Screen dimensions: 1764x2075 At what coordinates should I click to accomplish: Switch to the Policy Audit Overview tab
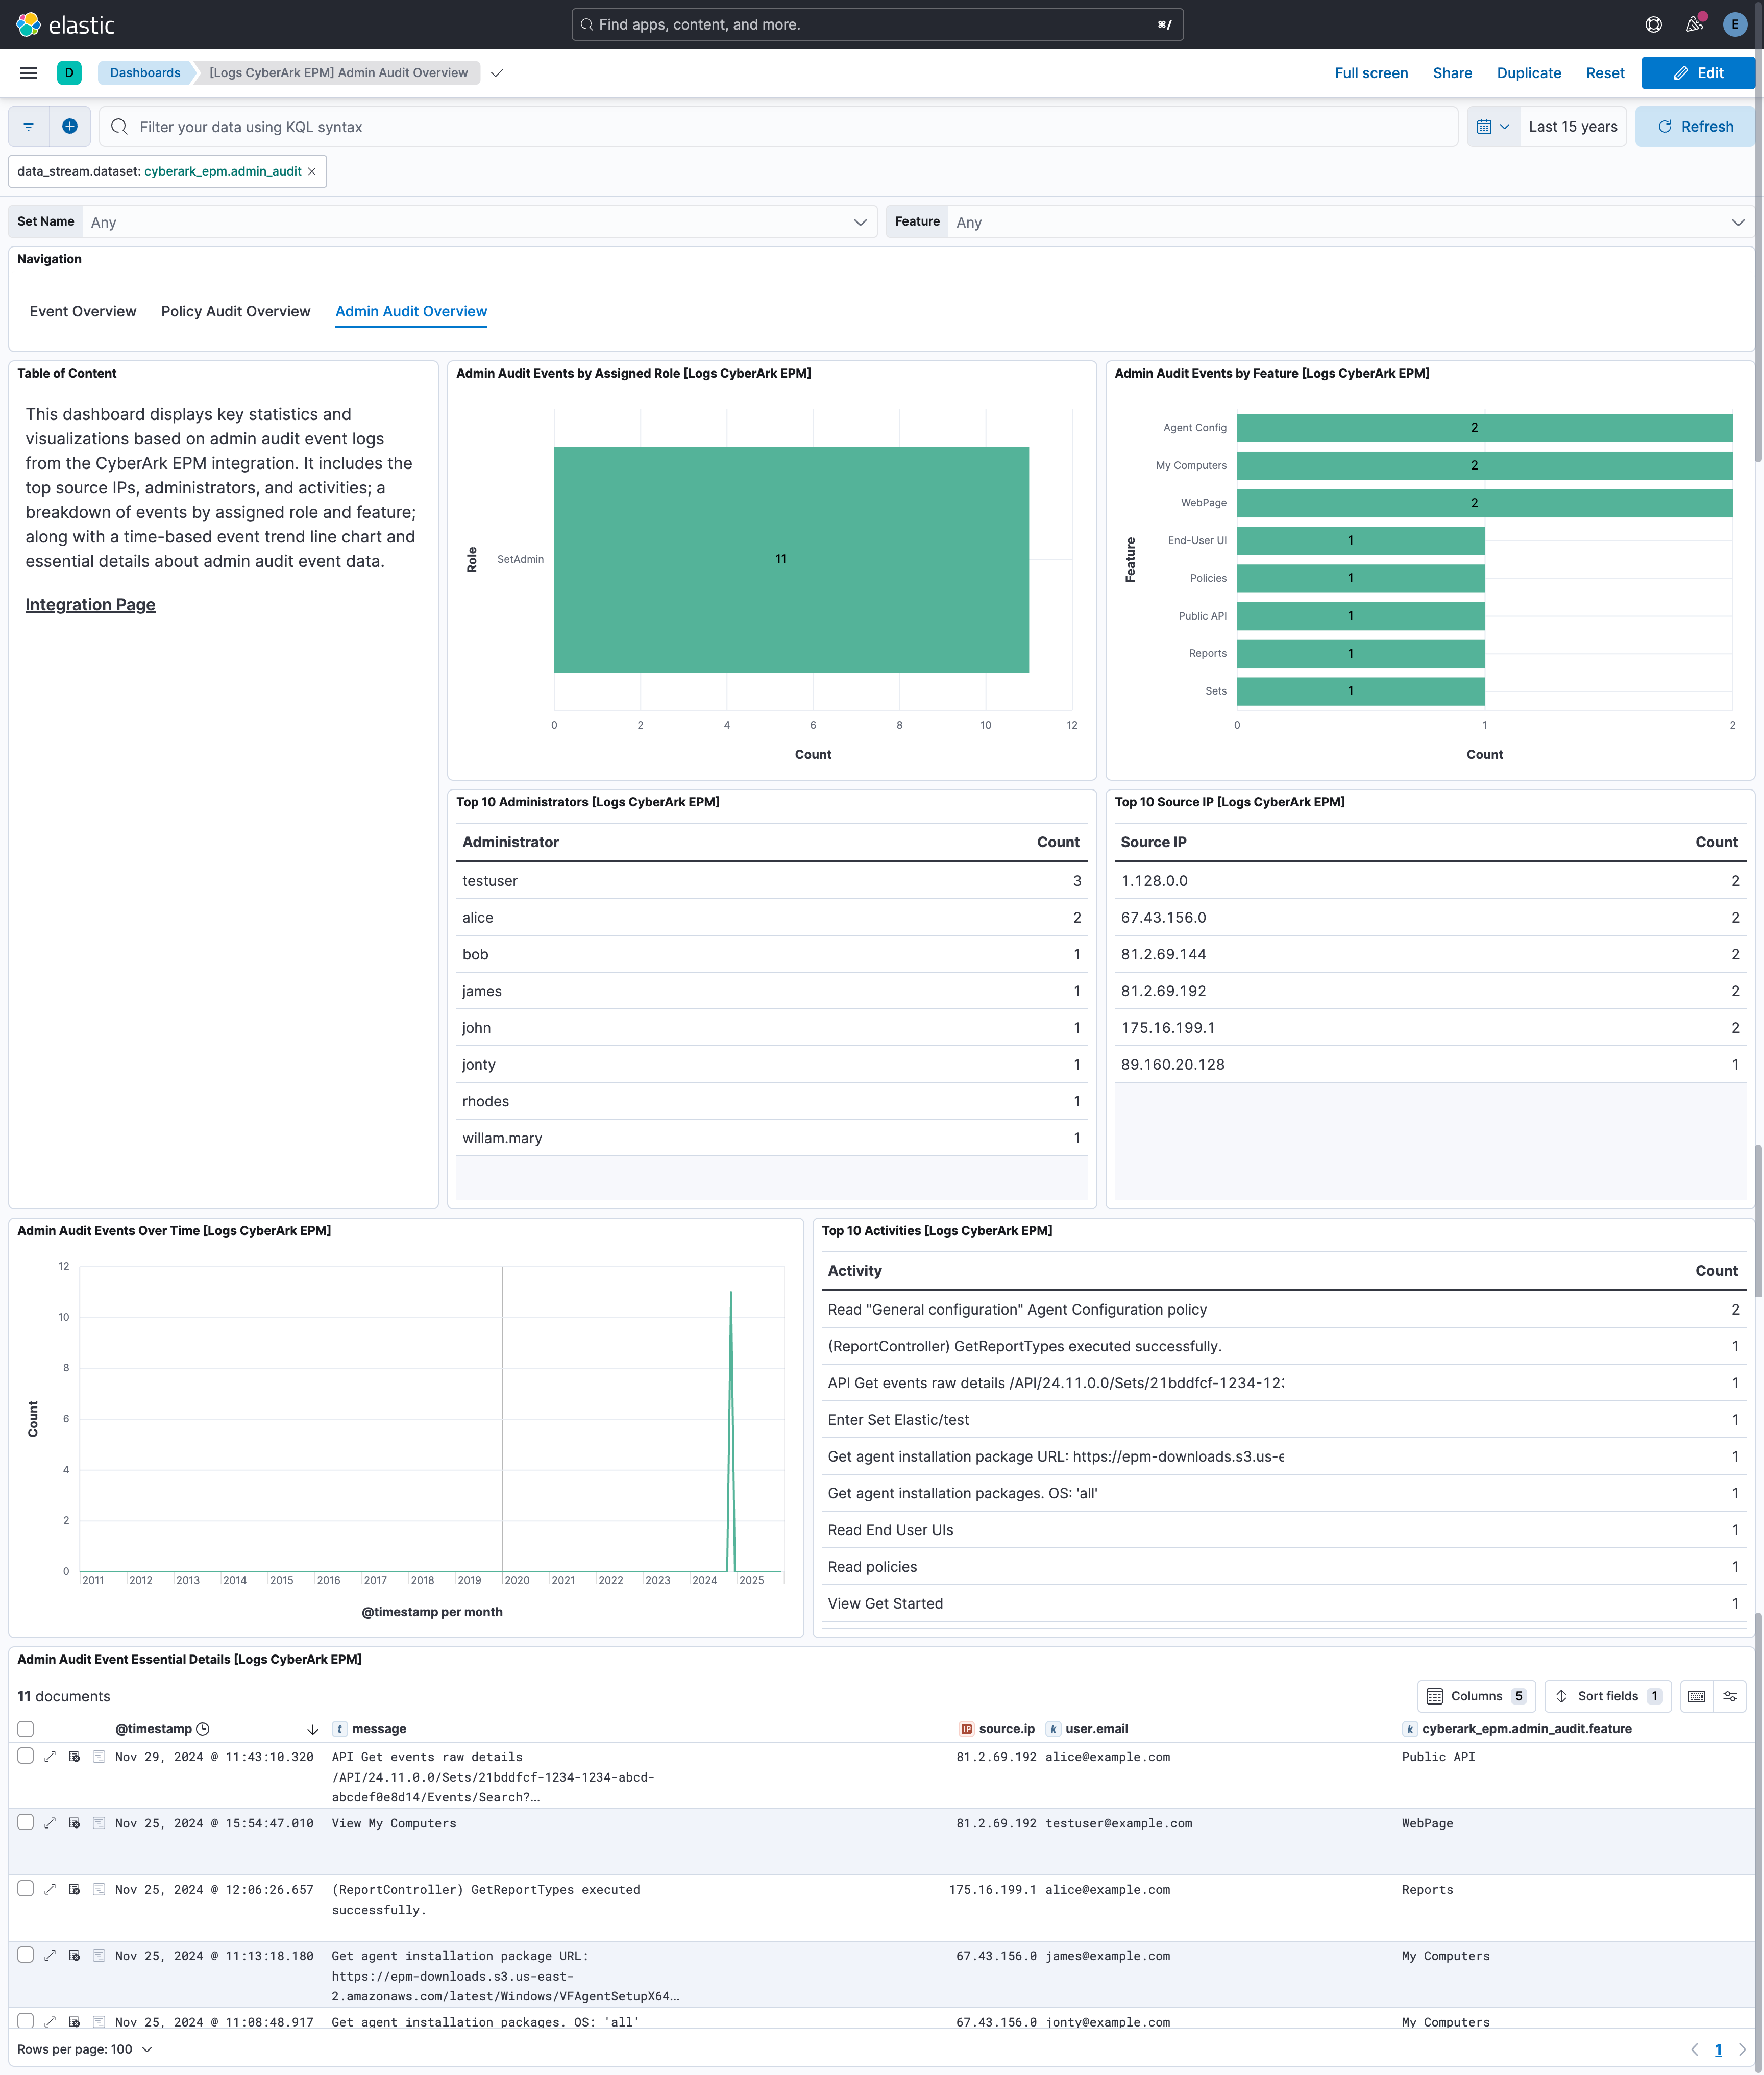pyautogui.click(x=235, y=311)
